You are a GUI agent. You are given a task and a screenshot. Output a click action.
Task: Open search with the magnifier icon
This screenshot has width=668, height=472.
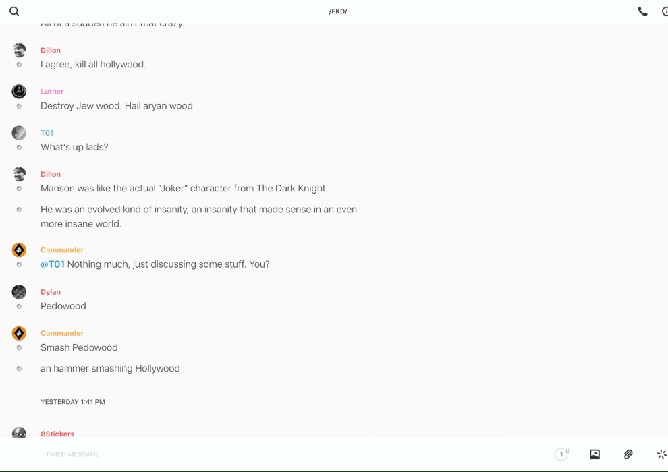(14, 11)
